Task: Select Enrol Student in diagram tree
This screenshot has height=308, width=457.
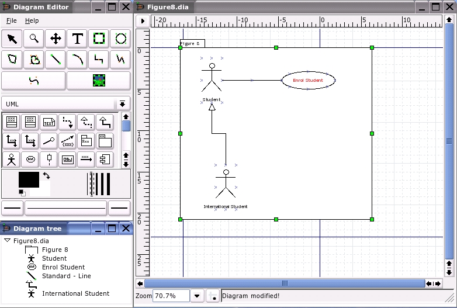Action: 63,267
